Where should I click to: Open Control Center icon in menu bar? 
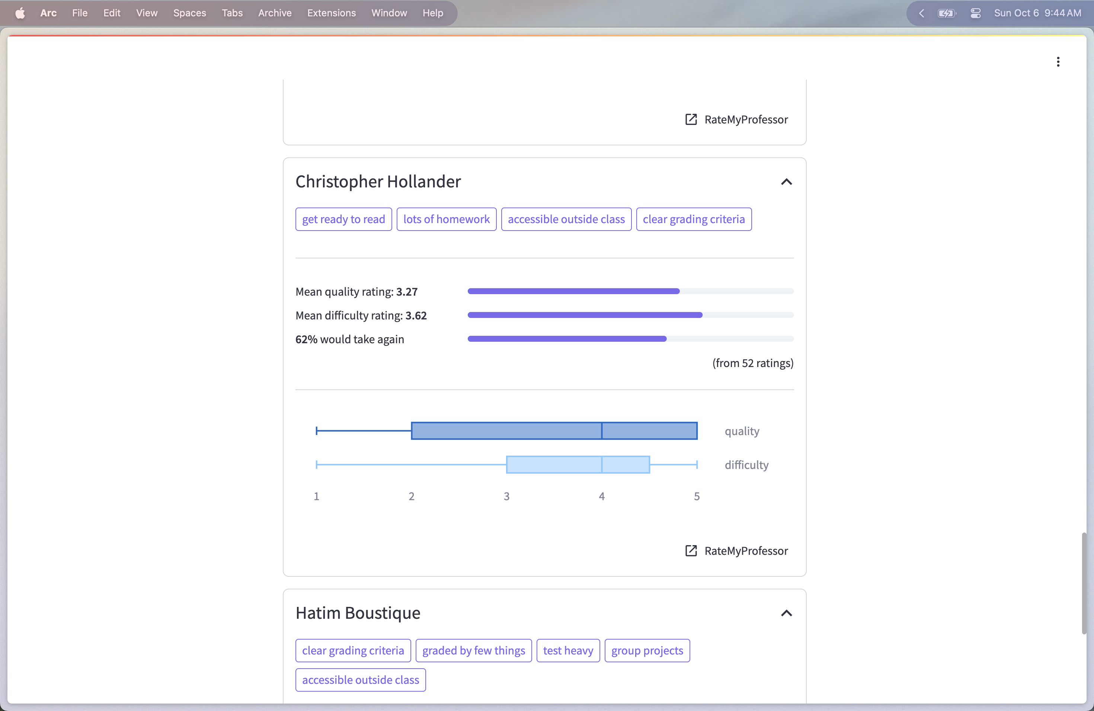[x=975, y=13]
